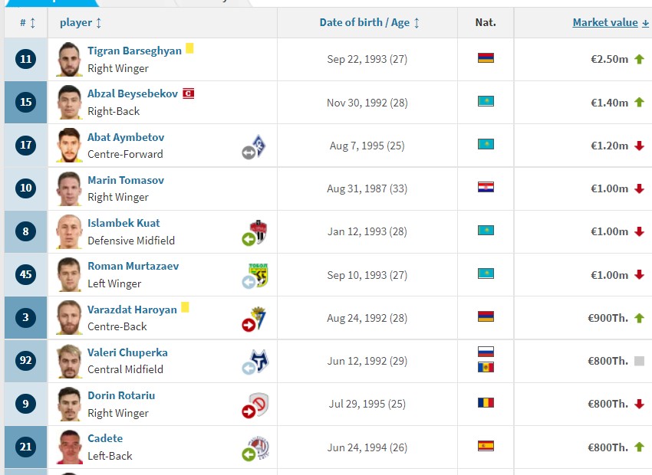Click Dorin Rotariu's €800Th. market value
This screenshot has width=652, height=475.
click(608, 404)
